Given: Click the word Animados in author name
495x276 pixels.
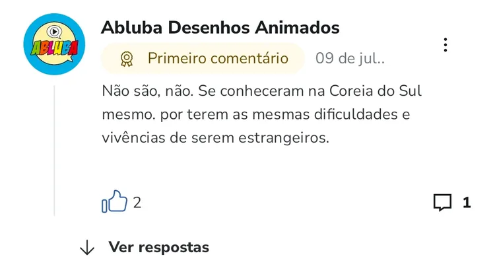Looking at the screenshot, I should 297,28.
